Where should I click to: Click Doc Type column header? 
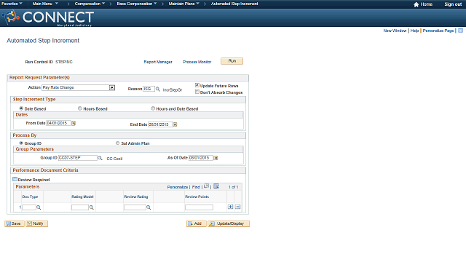(x=30, y=196)
